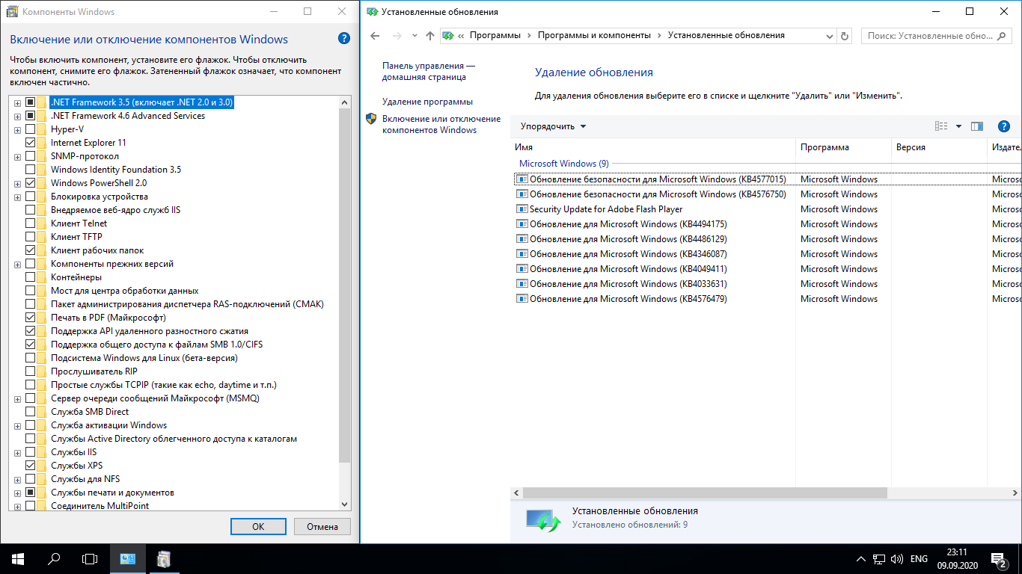
Task: Open the notification center icon
Action: 998,558
